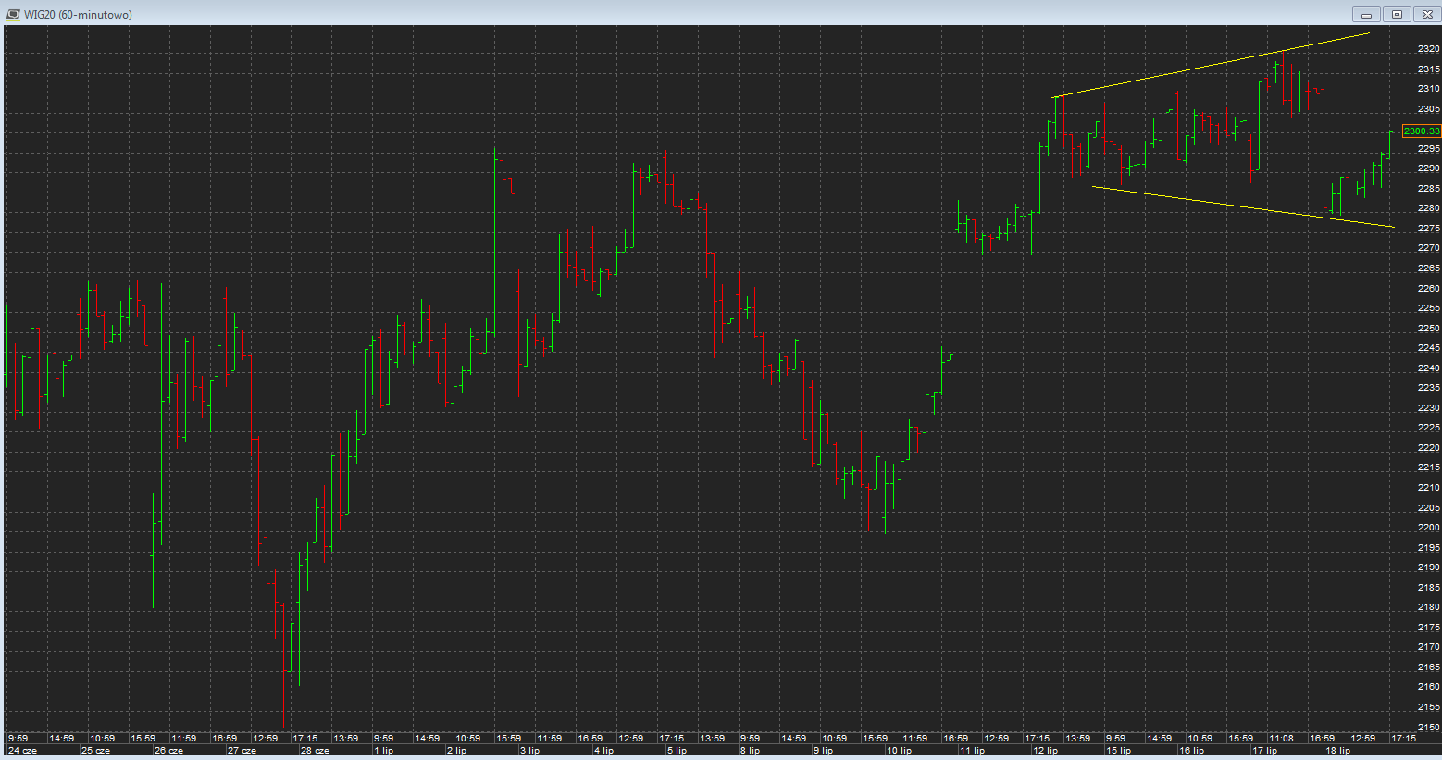Click the 2200 price axis label
This screenshot has width=1442, height=760.
1428,528
